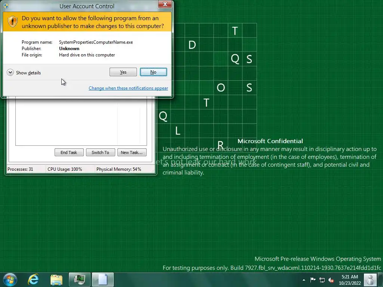The width and height of the screenshot is (383, 287).
Task: Click the Unknown publisher text
Action: (69, 49)
